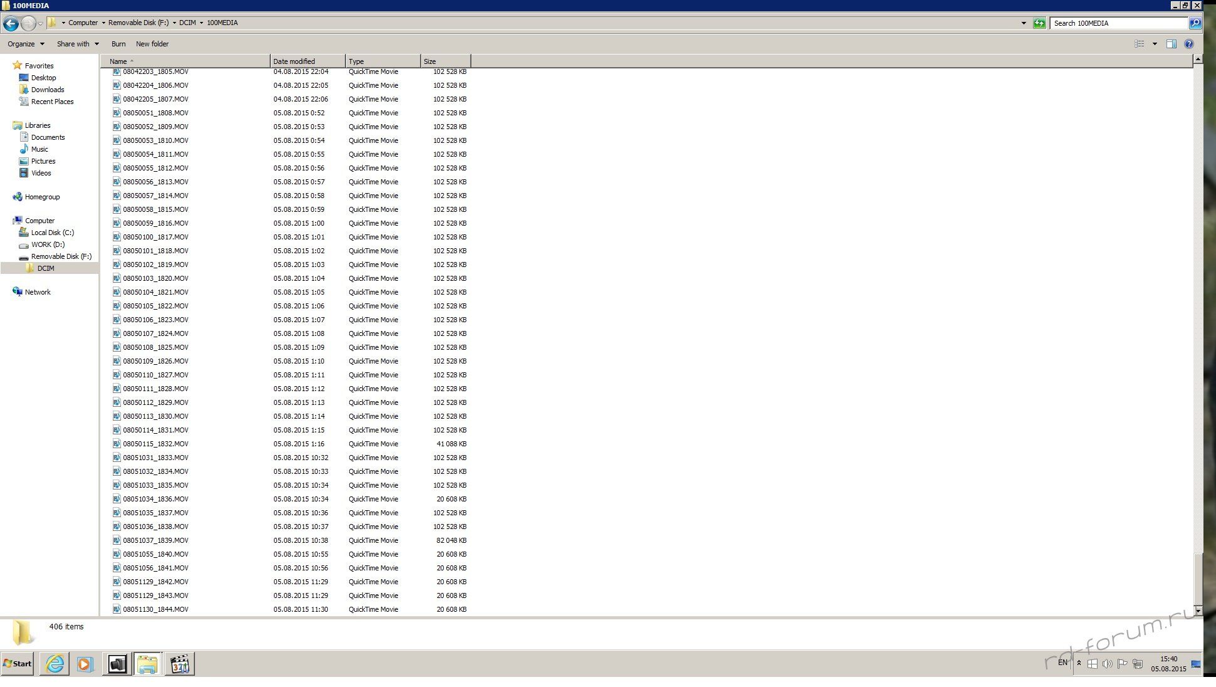Switch to Windows Explorer taskbar icon

[147, 664]
